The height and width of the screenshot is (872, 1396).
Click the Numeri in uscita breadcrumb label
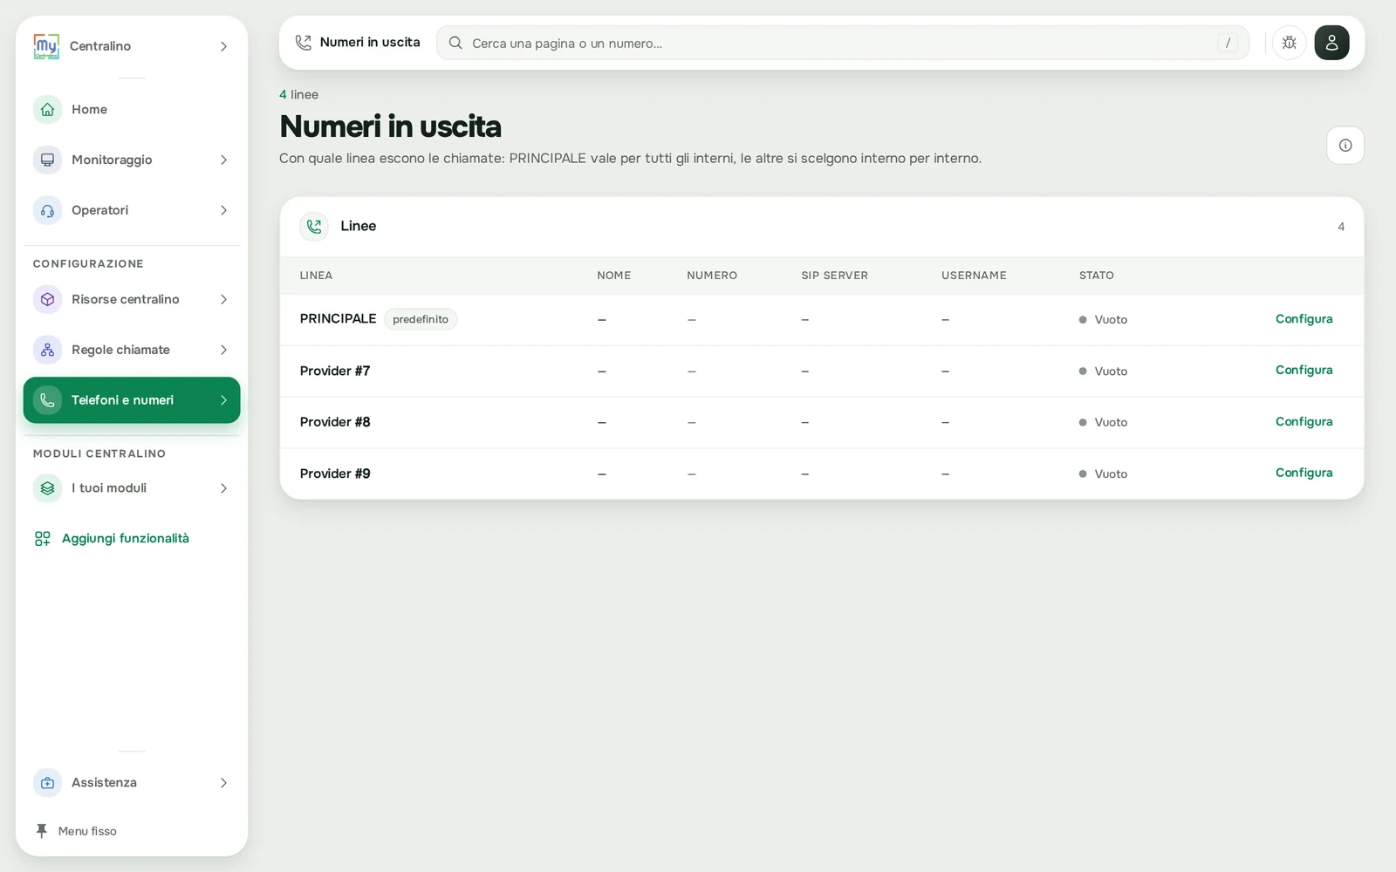(x=370, y=43)
